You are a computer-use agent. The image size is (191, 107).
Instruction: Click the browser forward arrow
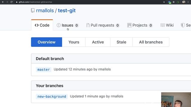7,2
